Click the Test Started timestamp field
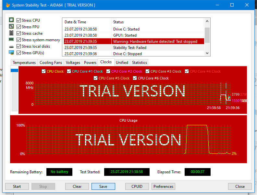The height and width of the screenshot is (195, 257). click(127, 172)
